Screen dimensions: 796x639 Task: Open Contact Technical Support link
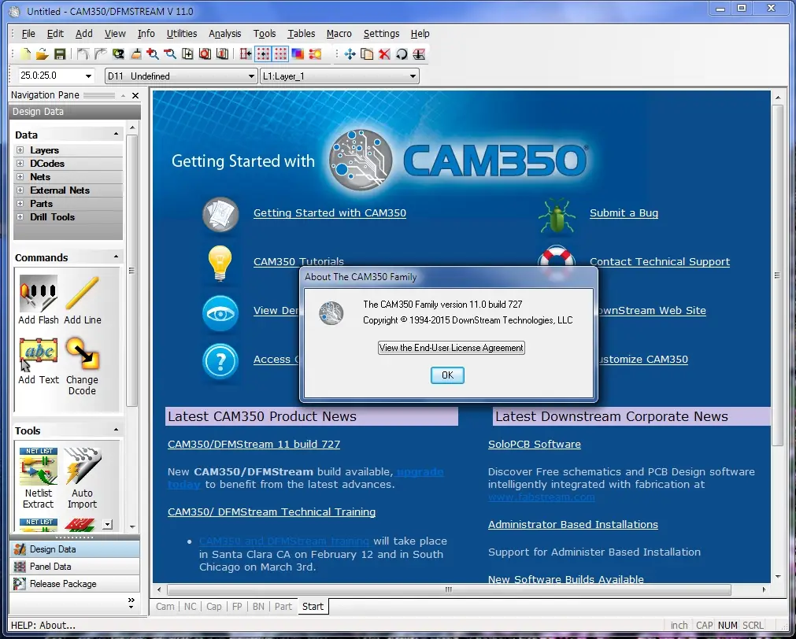tap(660, 262)
